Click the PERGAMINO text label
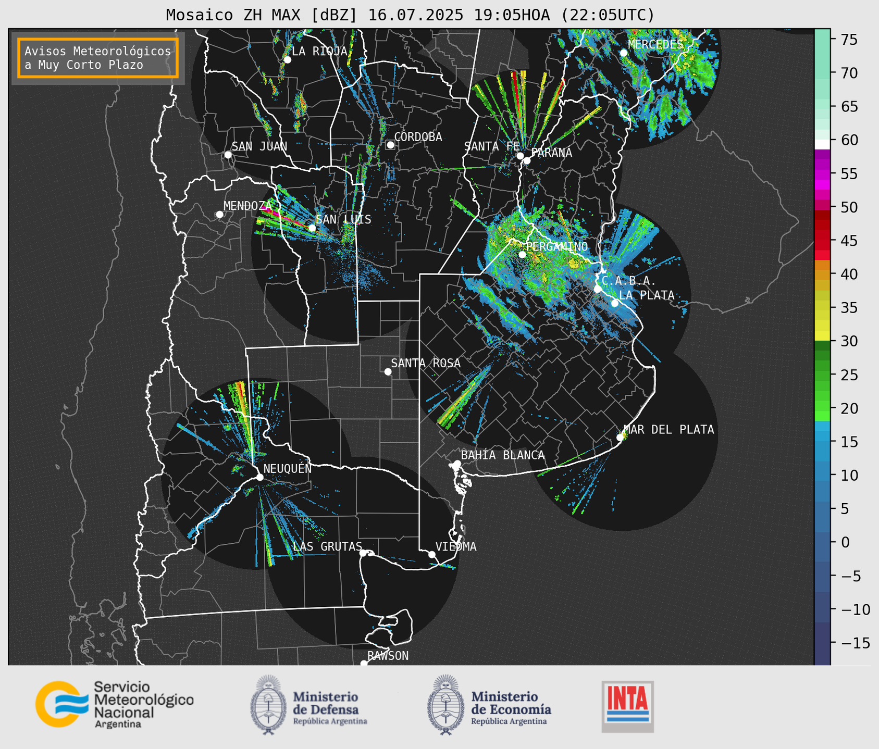The width and height of the screenshot is (879, 749). [557, 246]
